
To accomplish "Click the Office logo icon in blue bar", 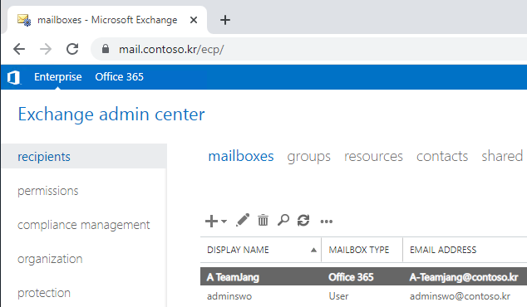I will [x=13, y=77].
